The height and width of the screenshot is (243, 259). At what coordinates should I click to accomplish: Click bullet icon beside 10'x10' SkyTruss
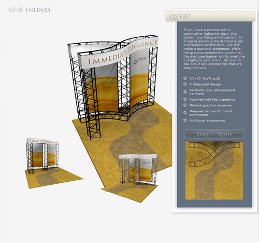(x=185, y=78)
